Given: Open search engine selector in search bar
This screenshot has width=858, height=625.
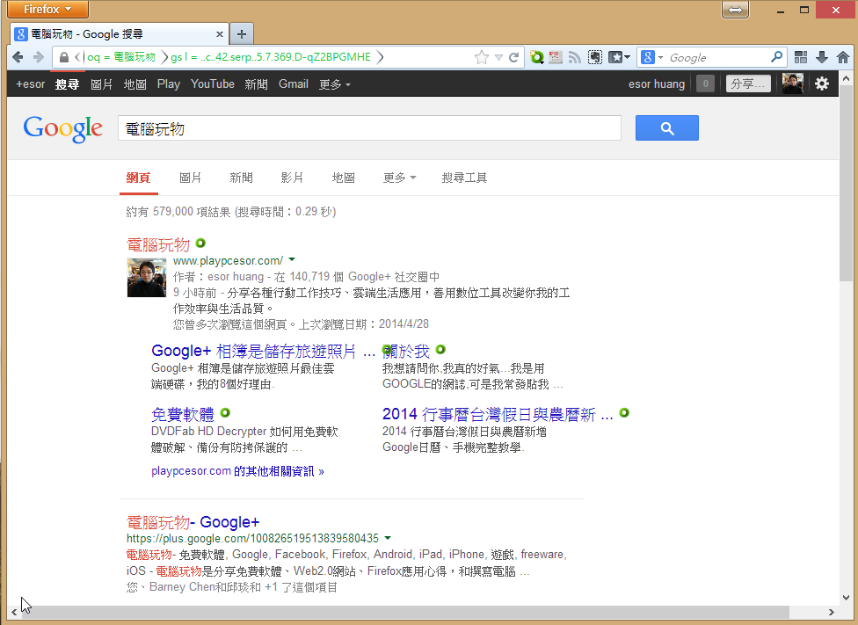Looking at the screenshot, I should tap(651, 57).
